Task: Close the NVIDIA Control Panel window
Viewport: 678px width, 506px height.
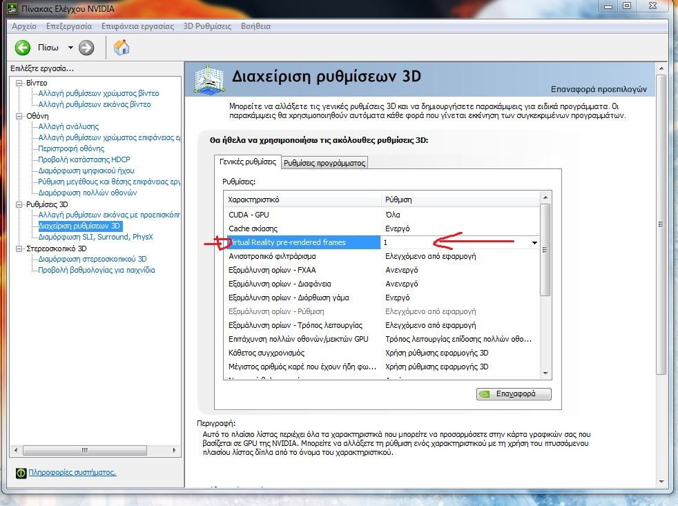Action: [653, 6]
